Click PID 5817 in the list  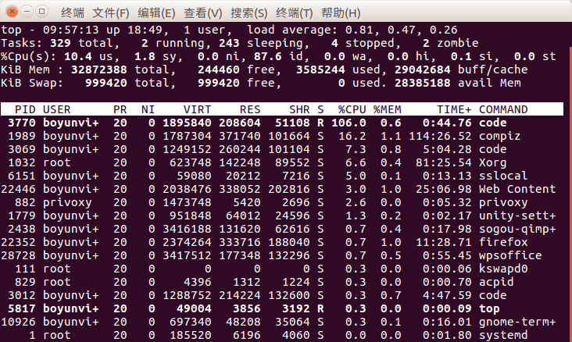click(22, 308)
